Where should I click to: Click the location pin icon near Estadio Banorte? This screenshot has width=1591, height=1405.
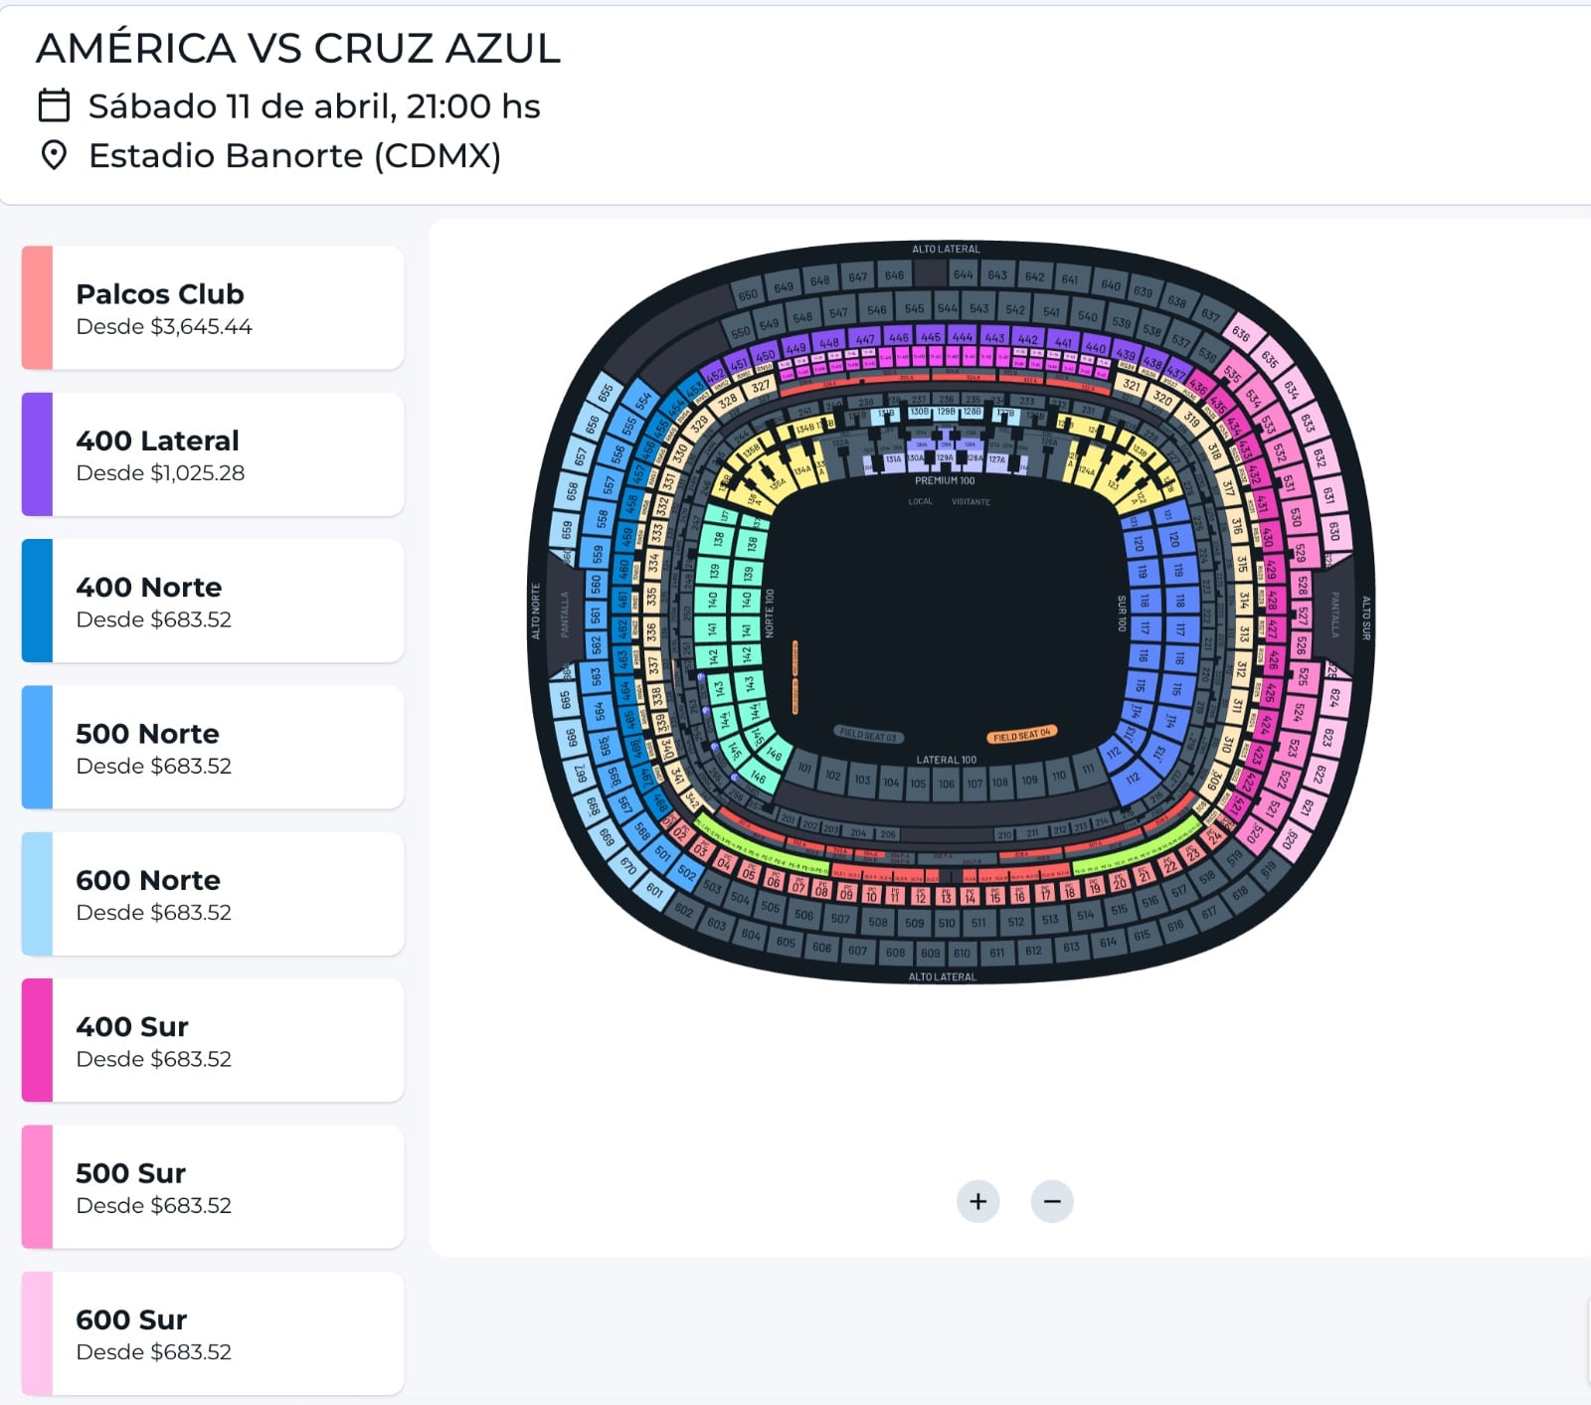click(x=54, y=155)
